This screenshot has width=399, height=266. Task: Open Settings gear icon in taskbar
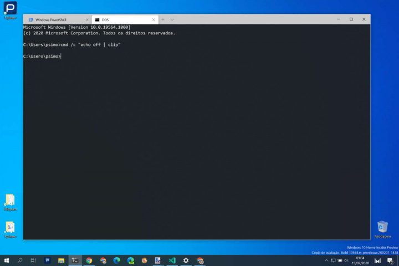coord(186,260)
